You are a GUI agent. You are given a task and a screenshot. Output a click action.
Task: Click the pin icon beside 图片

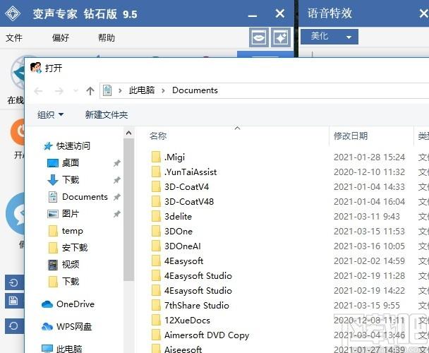(x=117, y=214)
